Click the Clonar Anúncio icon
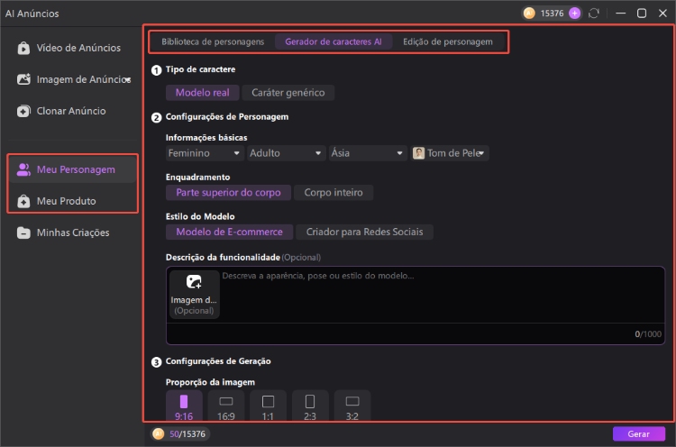676x447 pixels. tap(23, 111)
